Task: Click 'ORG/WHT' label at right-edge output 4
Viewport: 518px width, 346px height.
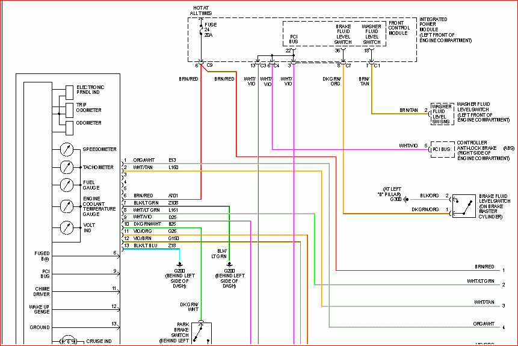Action: pos(484,324)
